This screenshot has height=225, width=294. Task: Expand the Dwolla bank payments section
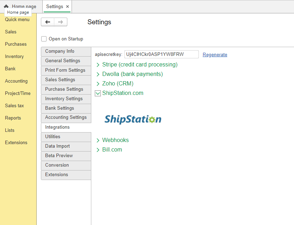pyautogui.click(x=98, y=74)
